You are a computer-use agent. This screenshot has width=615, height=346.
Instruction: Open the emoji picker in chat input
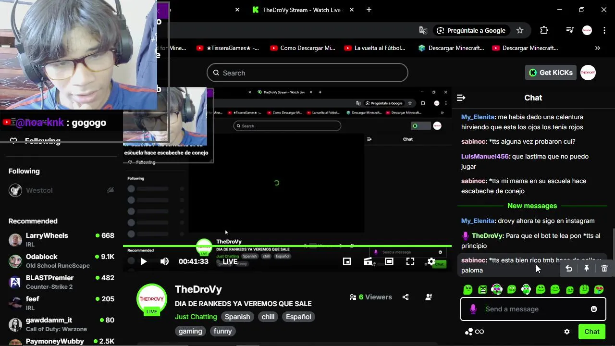(x=594, y=309)
